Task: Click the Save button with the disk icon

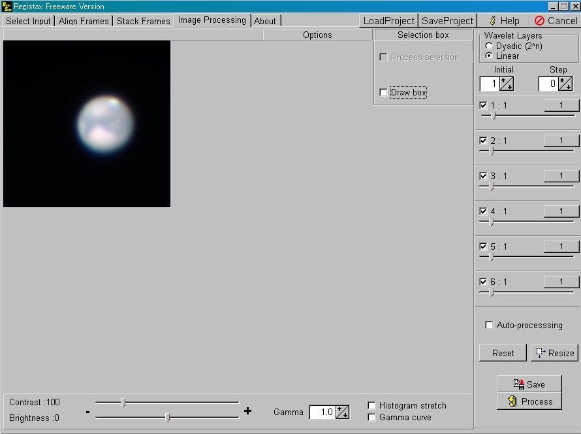Action: point(529,384)
